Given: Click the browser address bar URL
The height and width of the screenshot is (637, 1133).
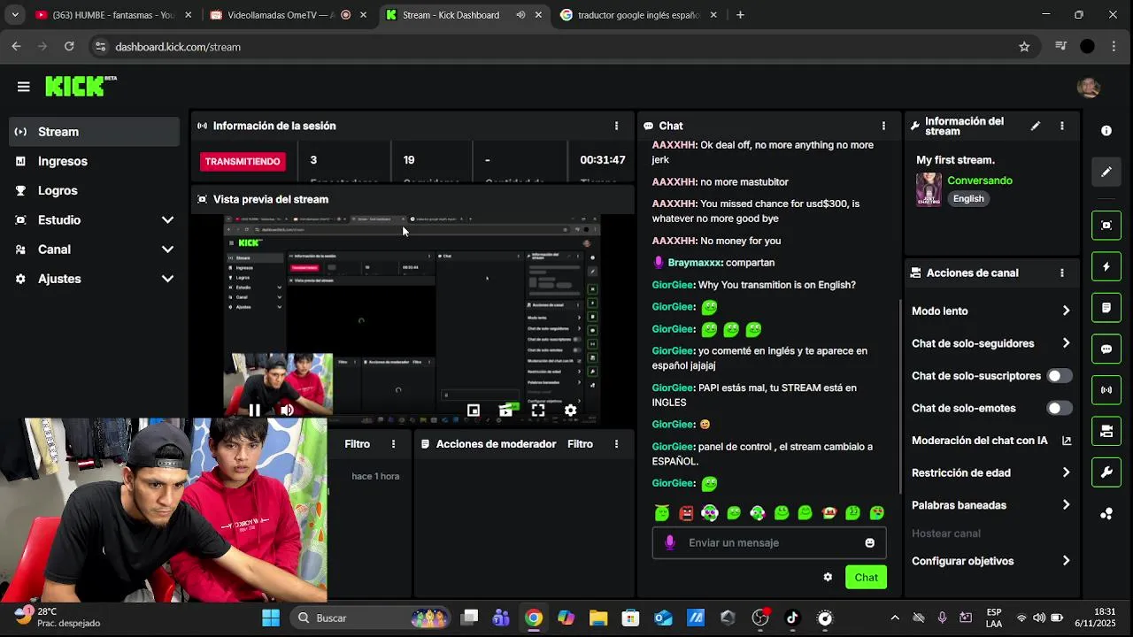Looking at the screenshot, I should 178,47.
